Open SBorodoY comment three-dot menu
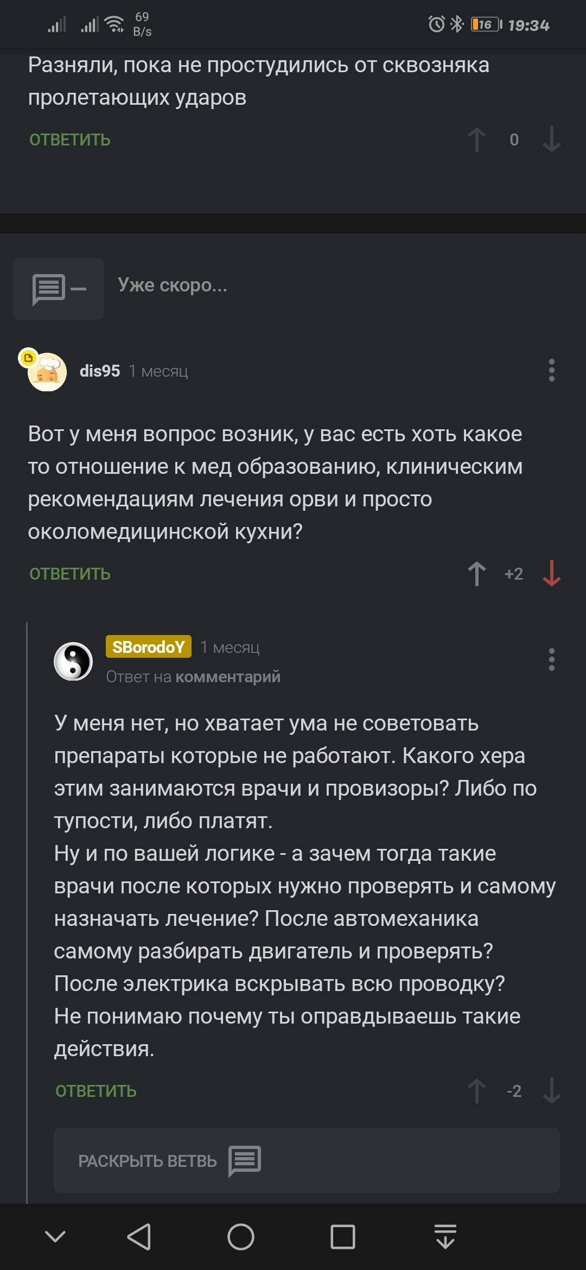Viewport: 586px width, 1270px height. [551, 659]
